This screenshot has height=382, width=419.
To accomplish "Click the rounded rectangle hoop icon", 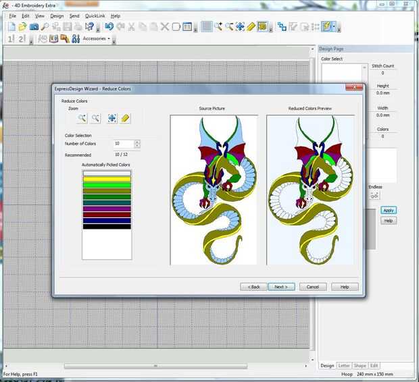I will (176, 27).
